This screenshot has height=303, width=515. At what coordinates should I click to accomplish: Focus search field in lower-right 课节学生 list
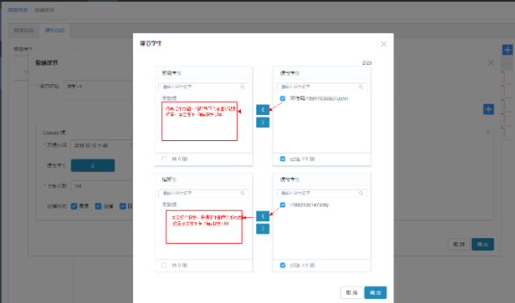tap(322, 193)
